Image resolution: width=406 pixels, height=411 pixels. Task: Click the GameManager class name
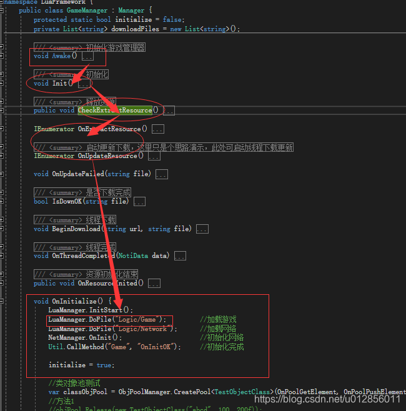[87, 11]
